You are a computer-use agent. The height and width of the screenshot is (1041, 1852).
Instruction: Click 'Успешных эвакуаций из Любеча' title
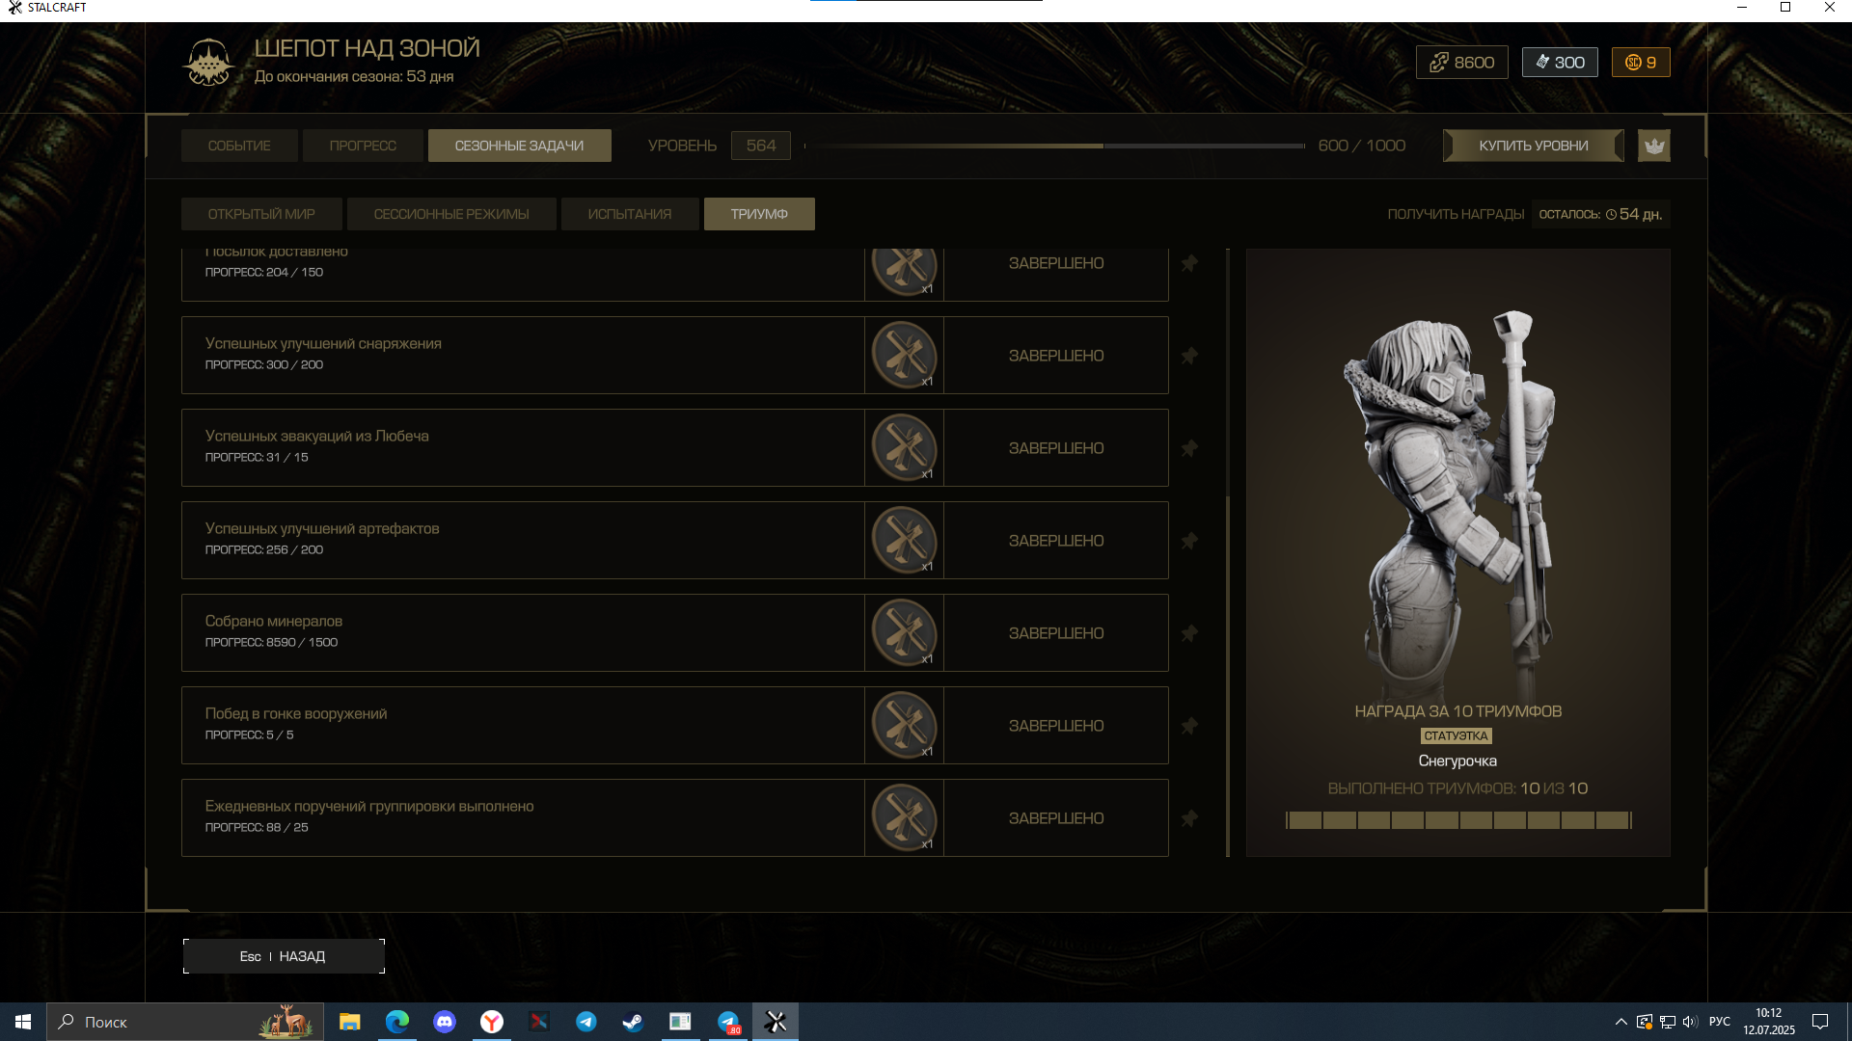(316, 436)
